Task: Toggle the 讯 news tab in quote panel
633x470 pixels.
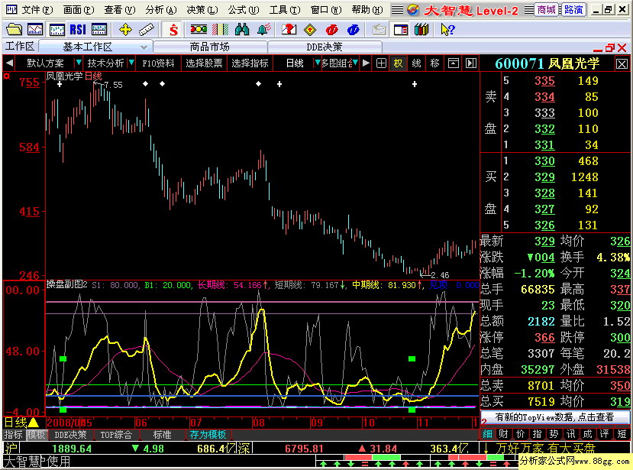Action: (571, 434)
